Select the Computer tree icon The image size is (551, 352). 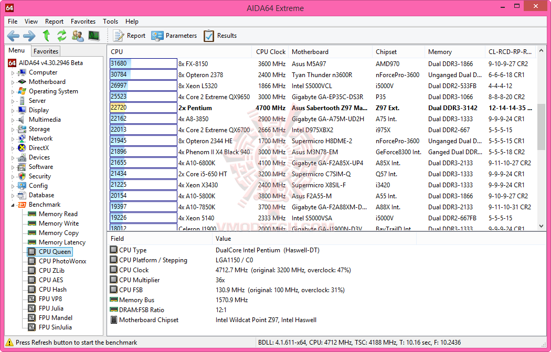coord(22,72)
